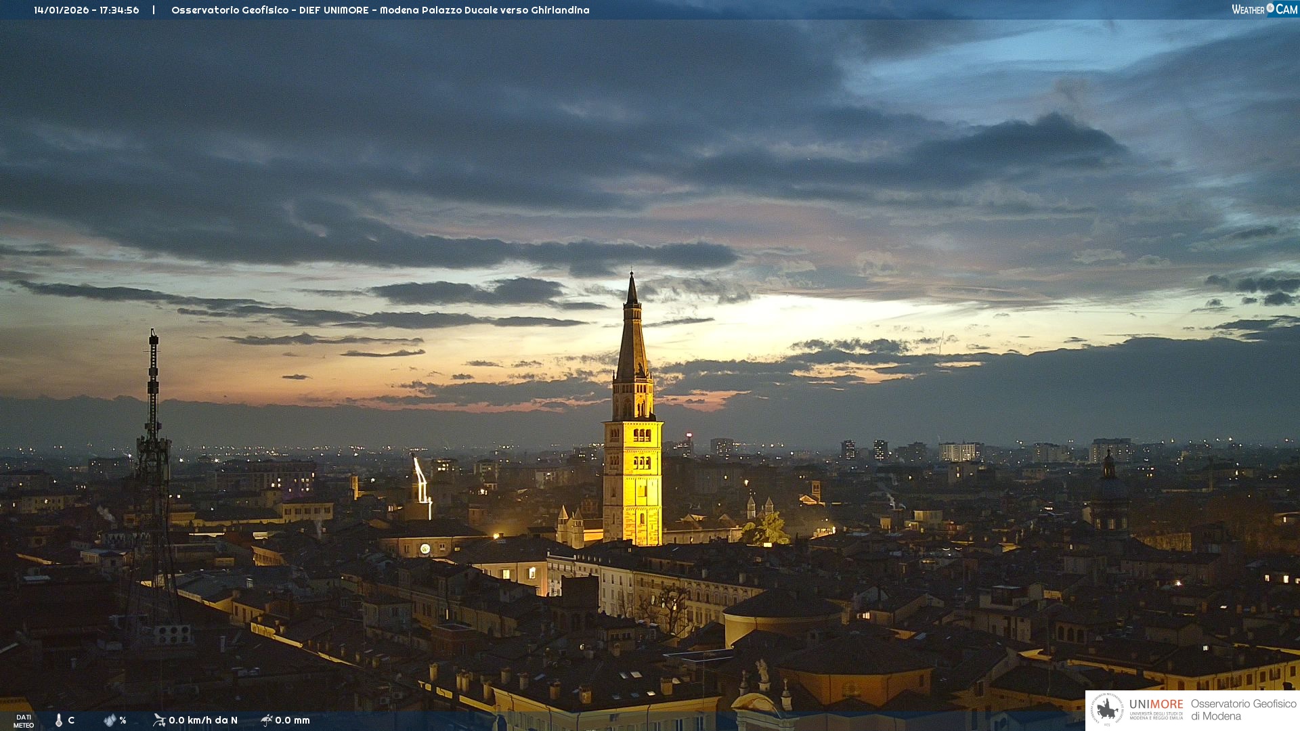Click Osservatorio Geofisico di Modena logo text
Screen dimensions: 1300x731
pyautogui.click(x=1243, y=709)
